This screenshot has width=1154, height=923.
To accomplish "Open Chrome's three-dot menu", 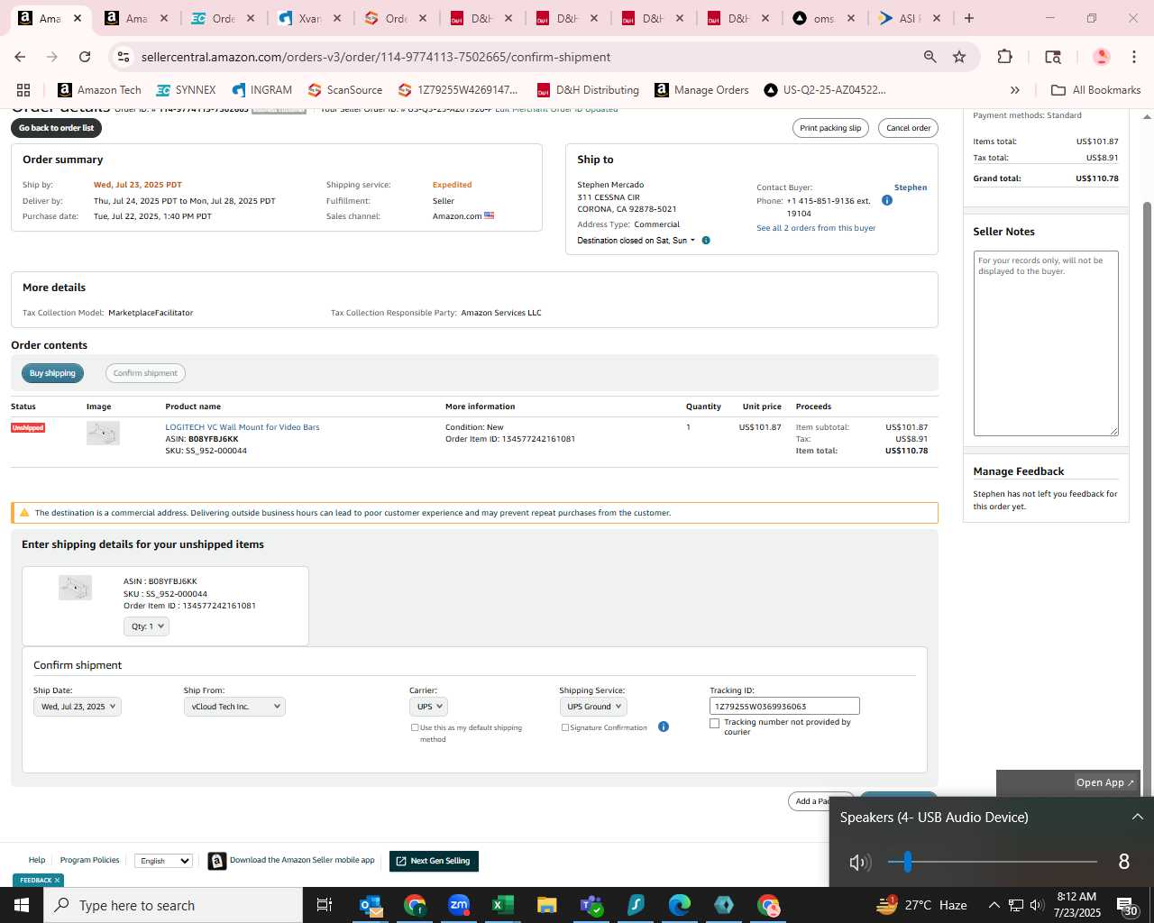I will click(1134, 57).
